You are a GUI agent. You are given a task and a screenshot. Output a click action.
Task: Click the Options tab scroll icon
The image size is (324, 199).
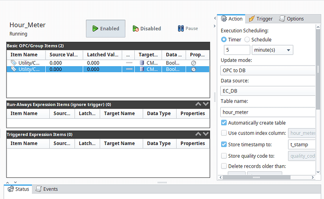(x=282, y=19)
